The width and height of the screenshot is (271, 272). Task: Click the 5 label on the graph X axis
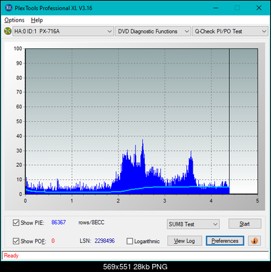pos(258,201)
